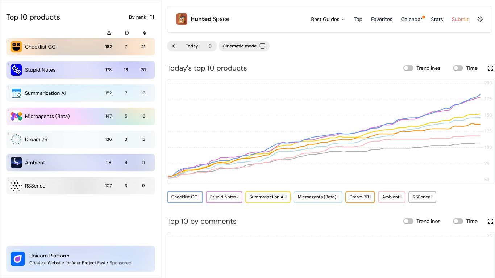
Task: Click Checklist GG upvote count 182
Action: [x=108, y=47]
